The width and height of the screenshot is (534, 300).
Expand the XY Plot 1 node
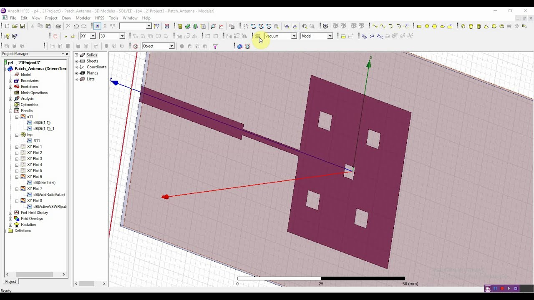pyautogui.click(x=17, y=147)
